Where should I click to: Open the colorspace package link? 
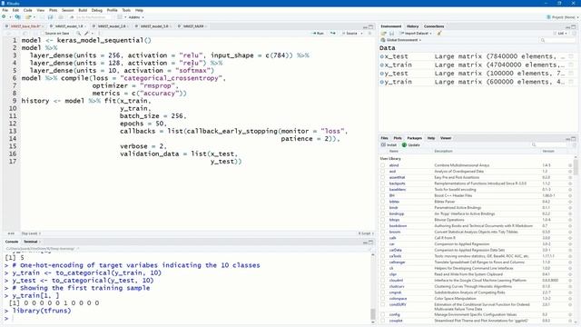point(398,299)
